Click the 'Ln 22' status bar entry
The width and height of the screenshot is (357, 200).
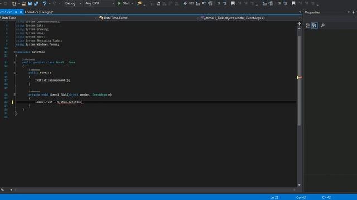[x=274, y=197]
